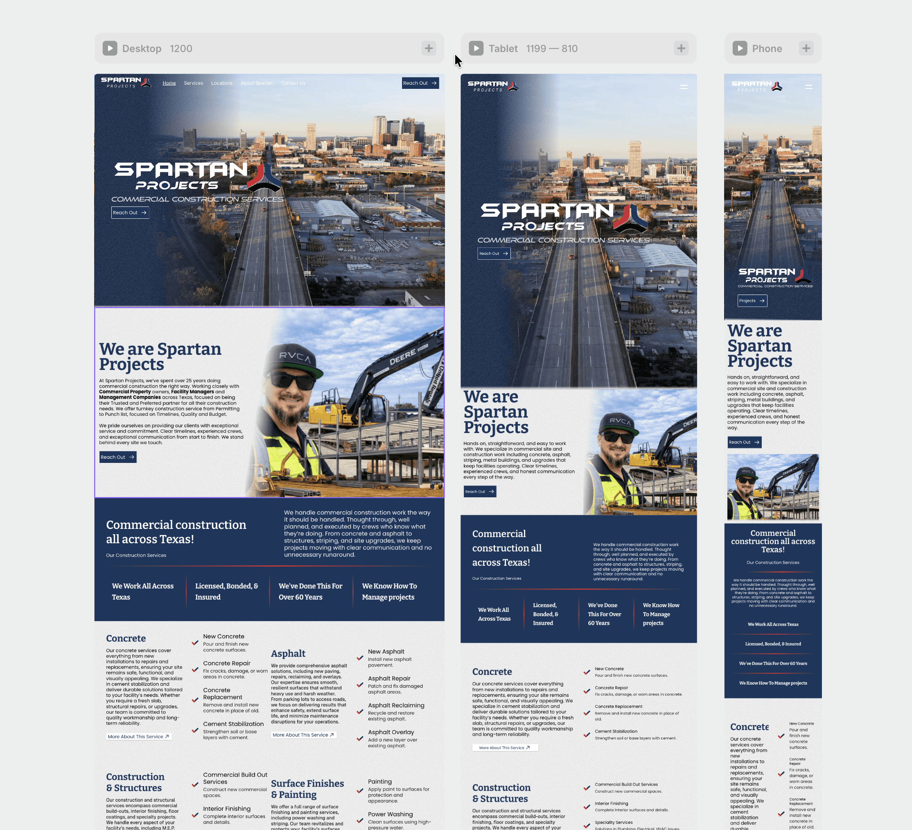
Task: Click the plus button on Desktop breakpoint
Action: click(429, 48)
